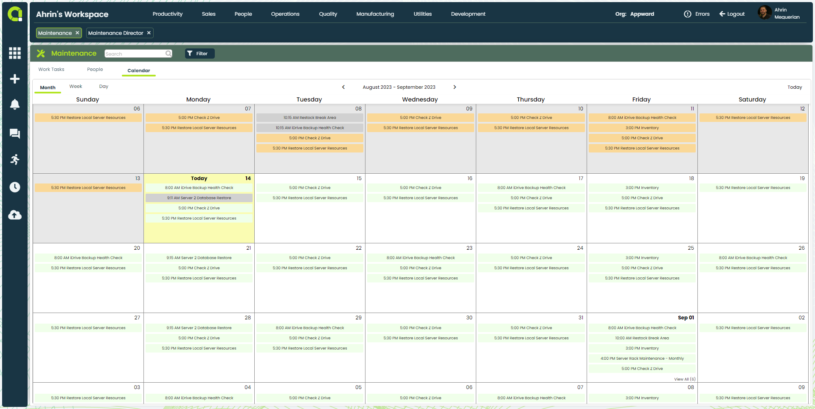Open 3:00 PM Inventory event on the 18th
The image size is (815, 409).
pos(642,188)
